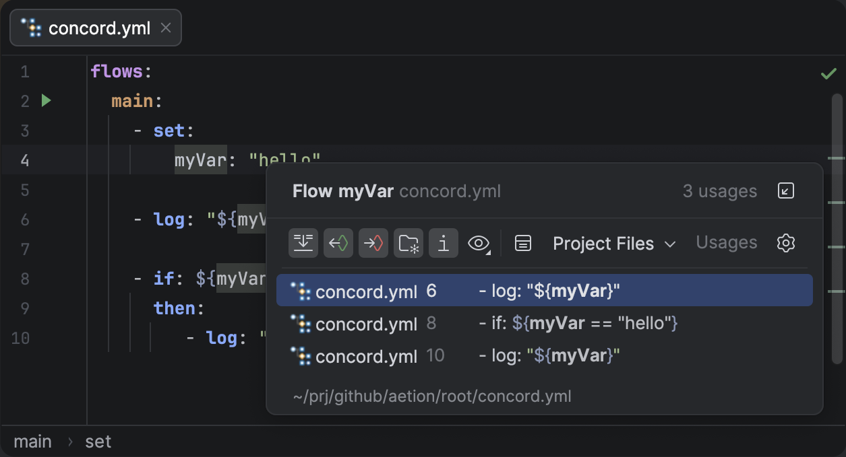Toggle showing usage details info
This screenshot has width=846, height=457.
[443, 243]
